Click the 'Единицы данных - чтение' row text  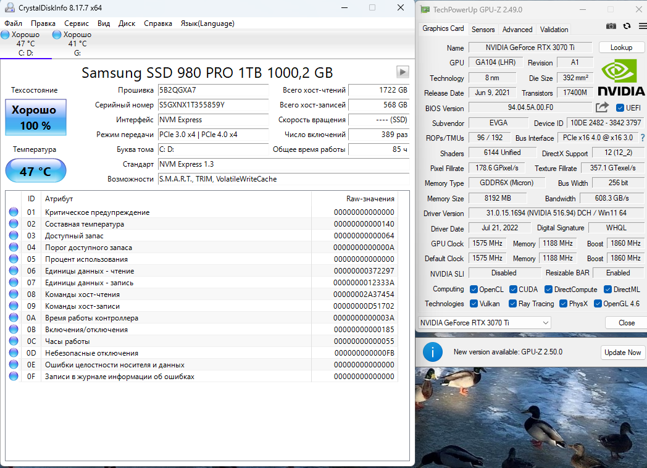pos(90,270)
